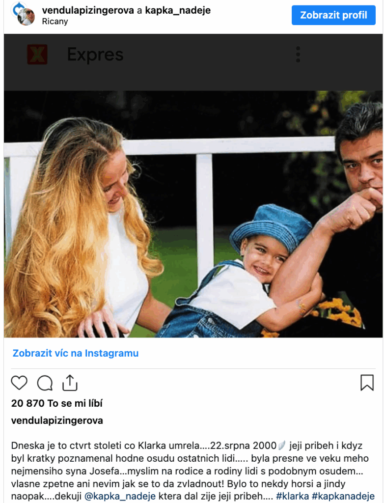Screen dimensions: 384x503
Task: Select the Ricany location label
Action: pos(55,22)
